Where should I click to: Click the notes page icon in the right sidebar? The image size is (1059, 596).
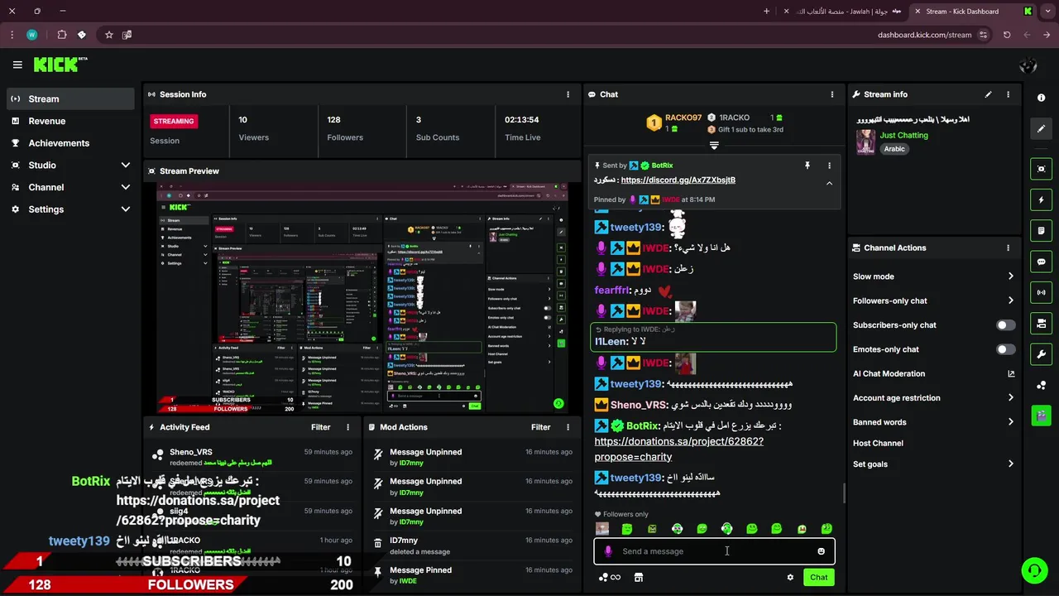1041,230
